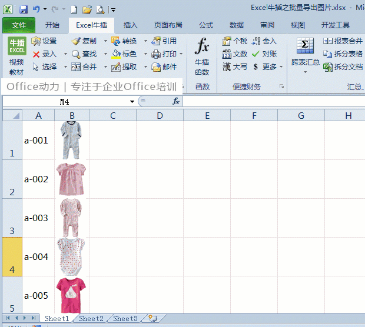
Task: Expand the 更多 dropdown menu
Action: pos(281,67)
